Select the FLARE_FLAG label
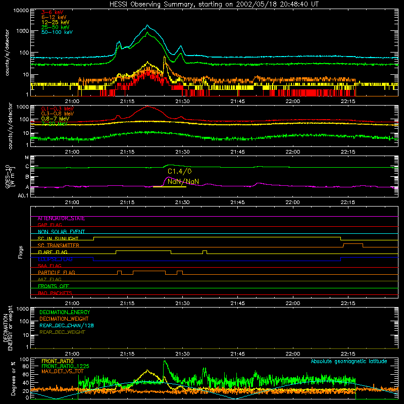The image size is (404, 404). click(53, 252)
